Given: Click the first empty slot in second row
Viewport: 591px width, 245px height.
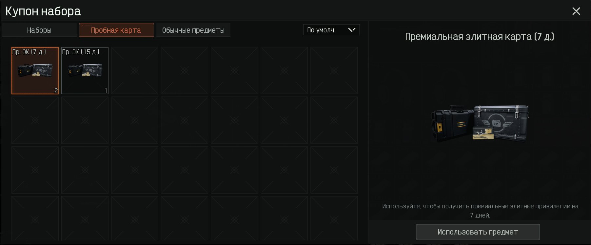Looking at the screenshot, I should point(35,120).
